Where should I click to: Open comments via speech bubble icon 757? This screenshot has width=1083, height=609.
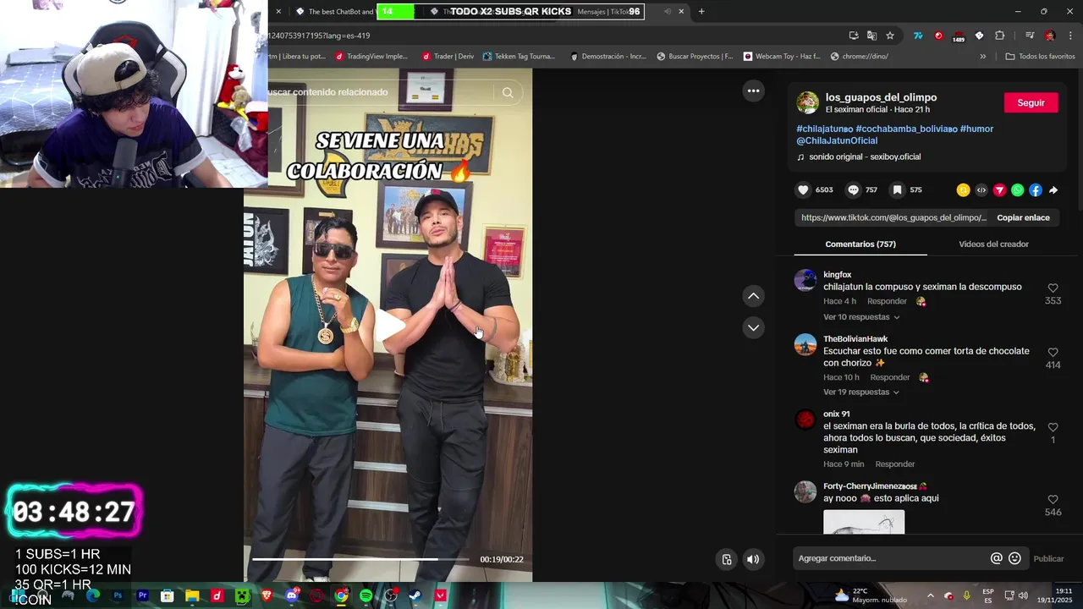coord(854,190)
